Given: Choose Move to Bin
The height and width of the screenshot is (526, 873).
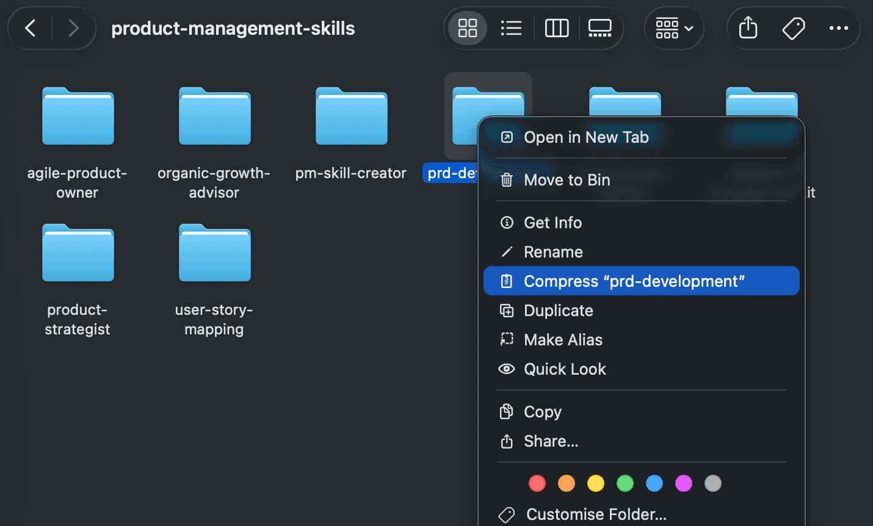Looking at the screenshot, I should tap(641, 180).
